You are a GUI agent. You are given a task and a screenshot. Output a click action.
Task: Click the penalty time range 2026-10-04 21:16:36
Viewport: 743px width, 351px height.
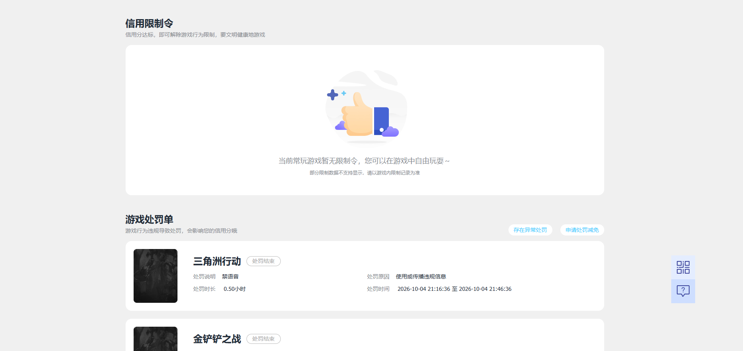(x=454, y=289)
